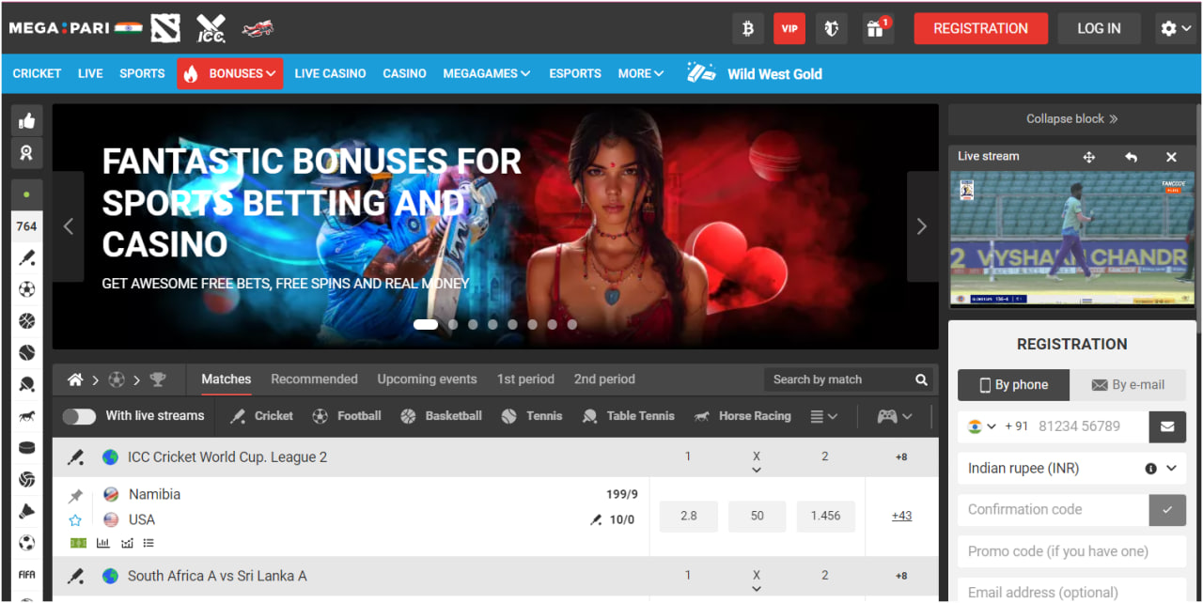Click the Promo code input field
This screenshot has width=1203, height=603.
tap(1072, 551)
